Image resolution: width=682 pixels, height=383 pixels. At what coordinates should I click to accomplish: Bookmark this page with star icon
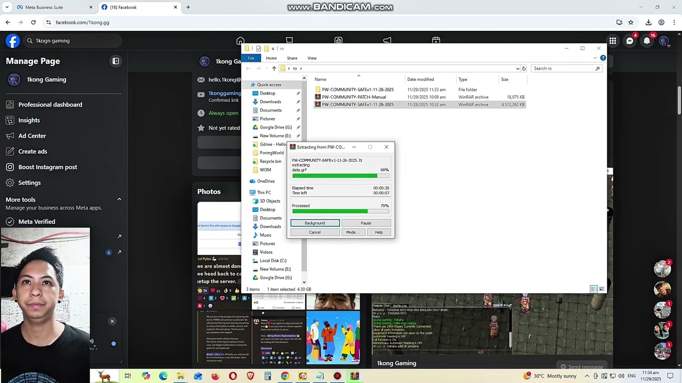631,22
